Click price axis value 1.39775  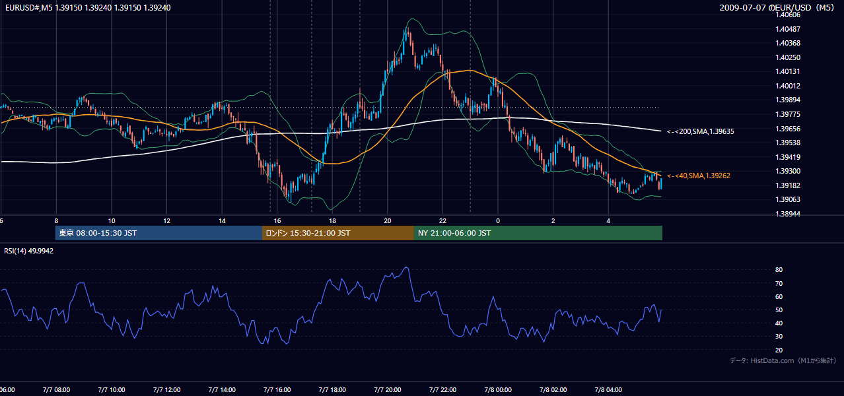point(787,114)
